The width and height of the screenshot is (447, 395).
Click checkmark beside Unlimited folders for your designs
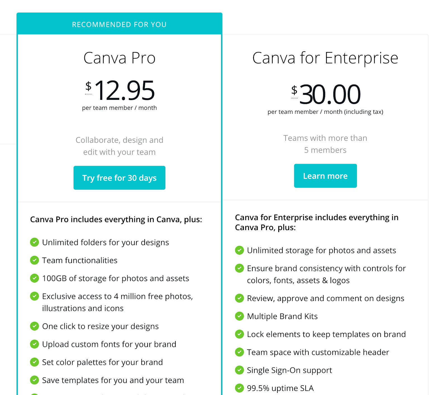coord(34,242)
